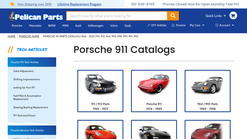Select the Volkswagen menu item
Image resolution: width=247 pixels, height=139 pixels.
[95, 26]
